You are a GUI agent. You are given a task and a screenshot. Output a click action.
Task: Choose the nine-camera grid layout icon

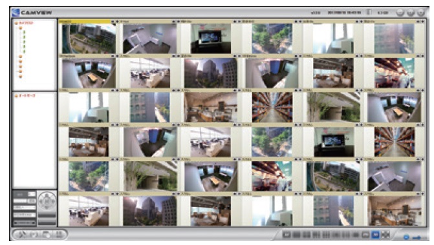pyautogui.click(x=326, y=235)
